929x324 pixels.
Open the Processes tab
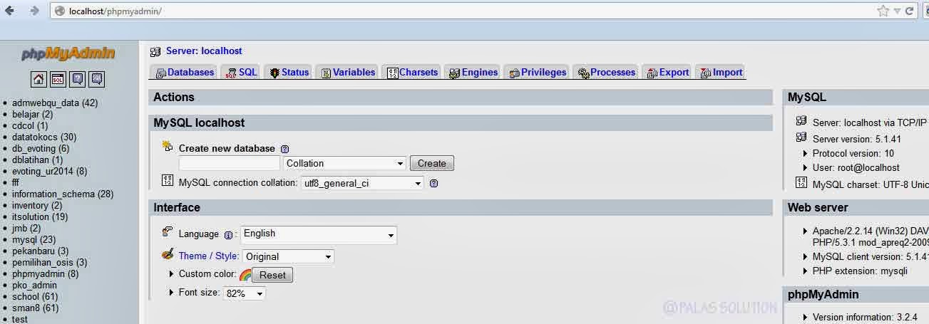606,72
